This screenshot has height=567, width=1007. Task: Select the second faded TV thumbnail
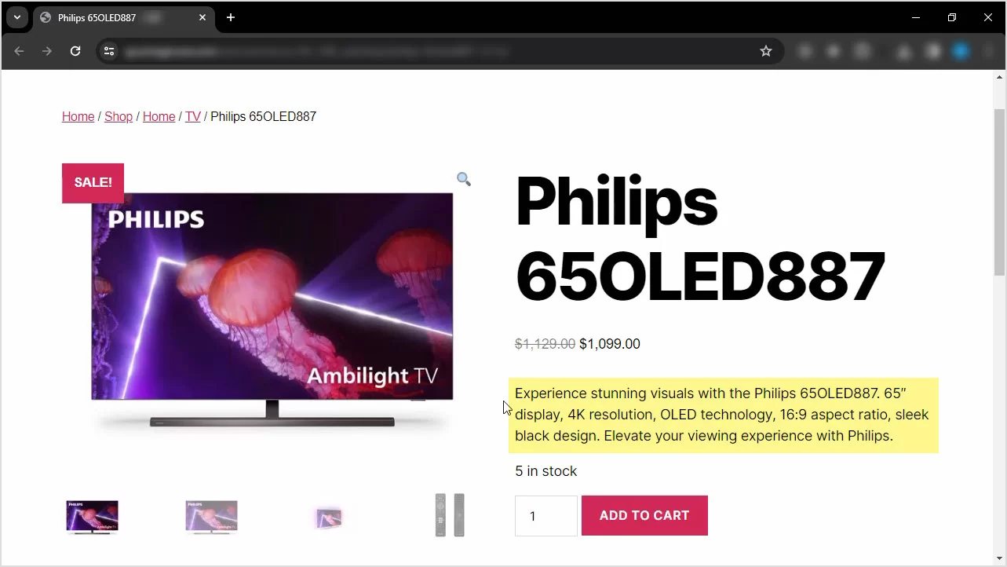tap(211, 517)
